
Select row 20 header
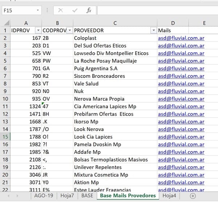5,175
